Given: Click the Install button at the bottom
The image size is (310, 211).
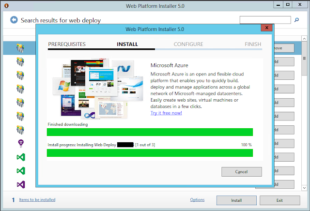Looking at the screenshot, I should [x=236, y=200].
